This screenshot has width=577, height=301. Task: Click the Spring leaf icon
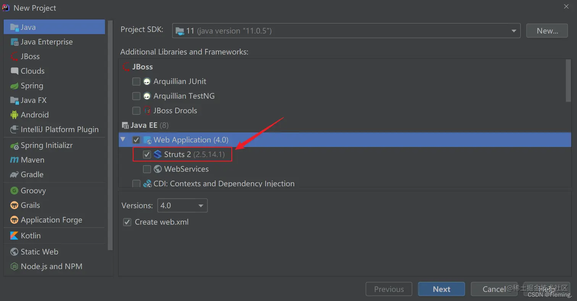tap(15, 86)
